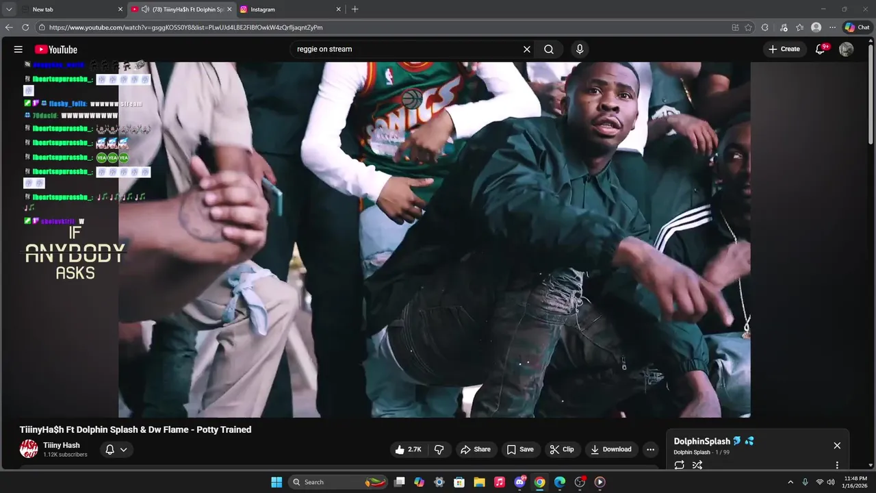The width and height of the screenshot is (876, 493).
Task: Open Discord from the taskbar
Action: pyautogui.click(x=519, y=482)
